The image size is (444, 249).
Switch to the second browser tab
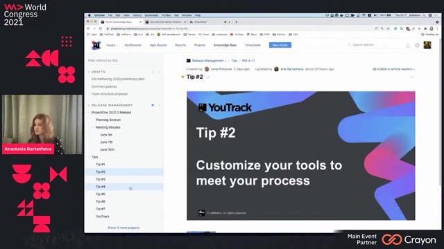[x=166, y=22]
